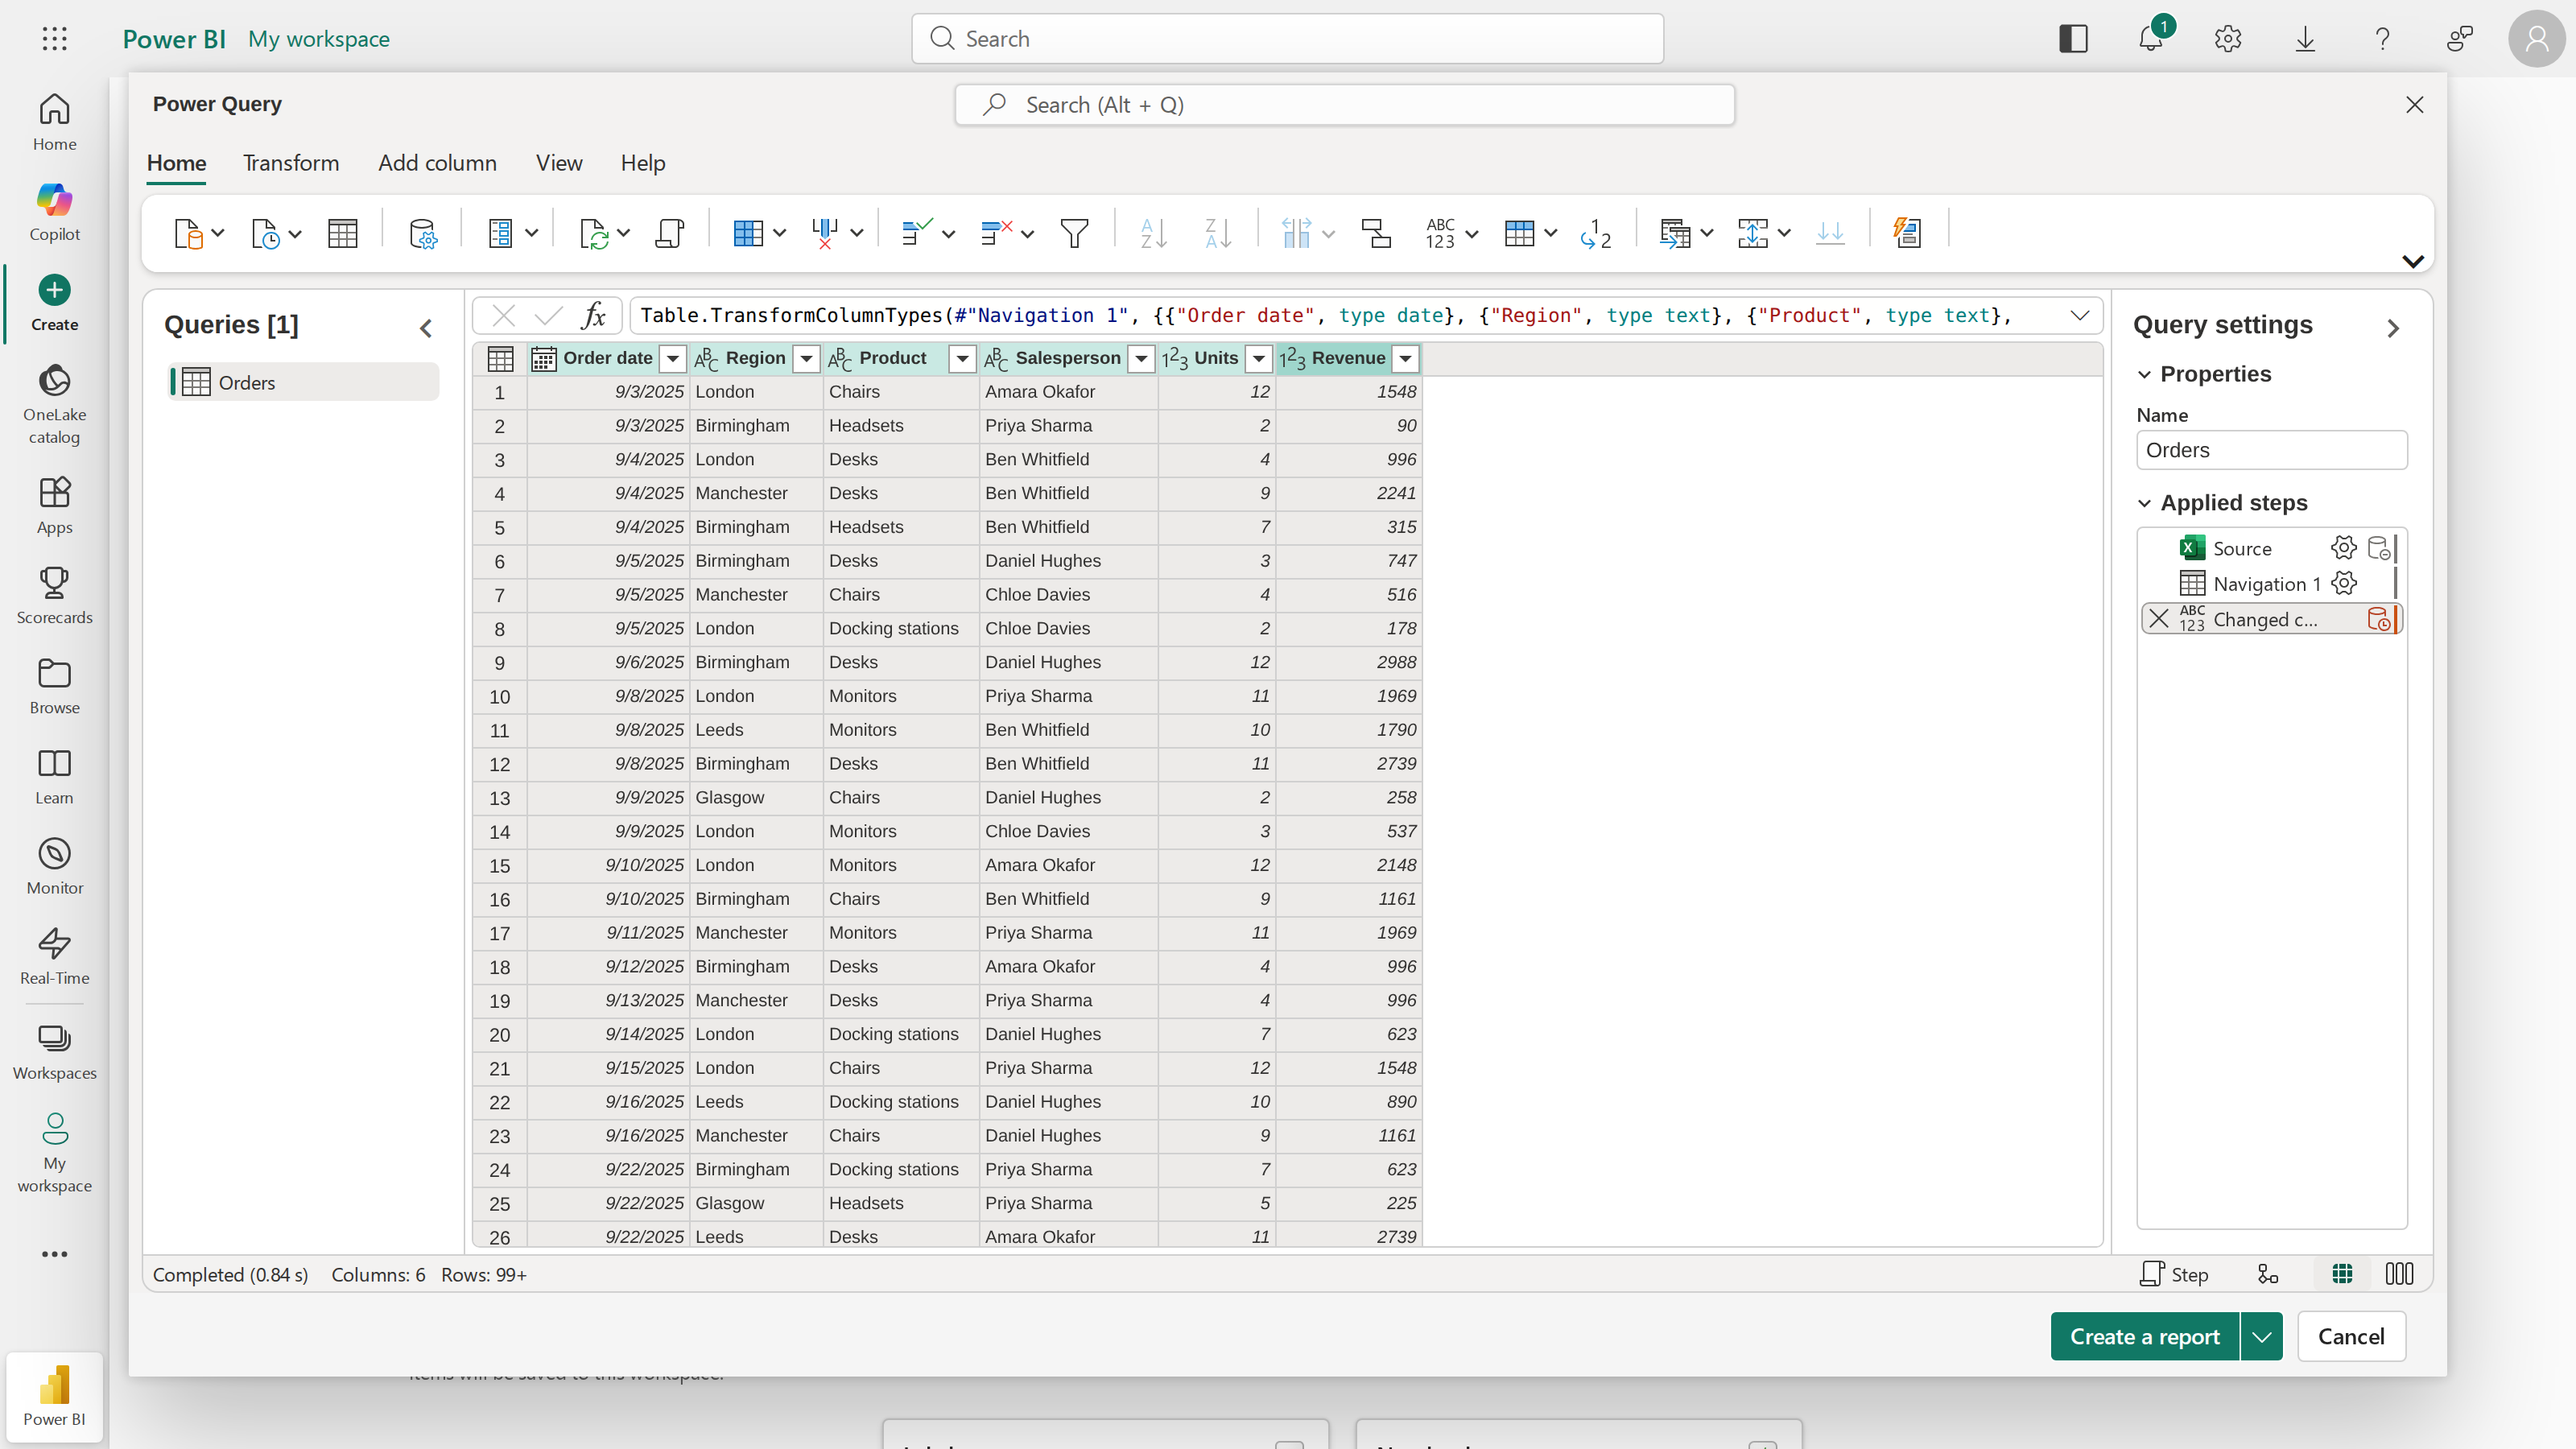Viewport: 2576px width, 1449px height.
Task: Open the My workspace link
Action: click(319, 39)
